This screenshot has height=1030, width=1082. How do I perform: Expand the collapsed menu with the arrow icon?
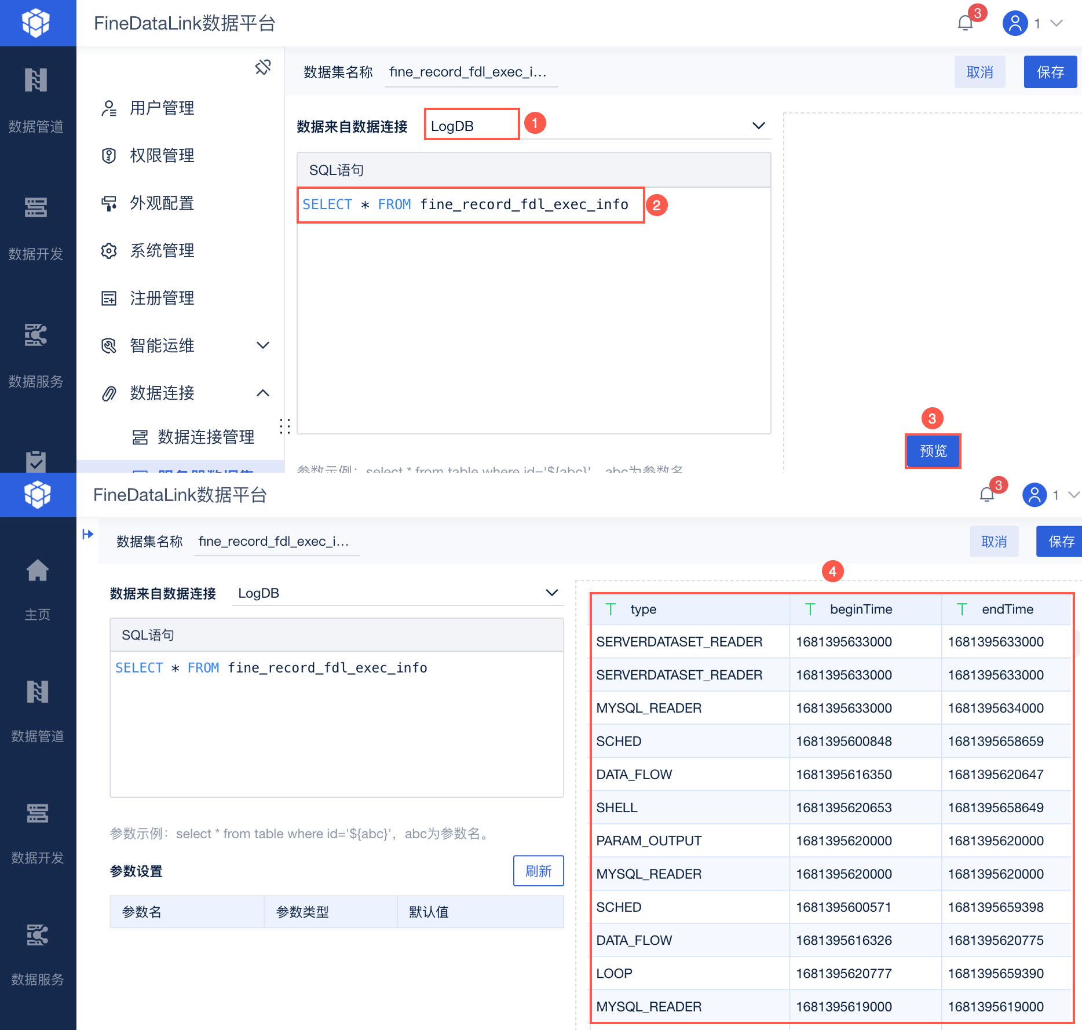point(88,534)
